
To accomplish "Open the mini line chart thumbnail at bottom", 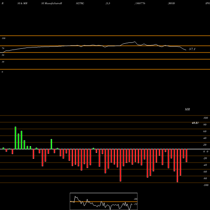I will click(104, 201).
